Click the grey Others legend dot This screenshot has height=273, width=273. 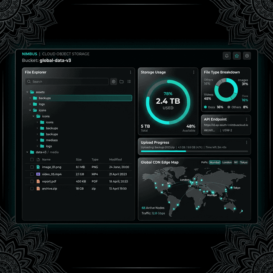(229, 107)
